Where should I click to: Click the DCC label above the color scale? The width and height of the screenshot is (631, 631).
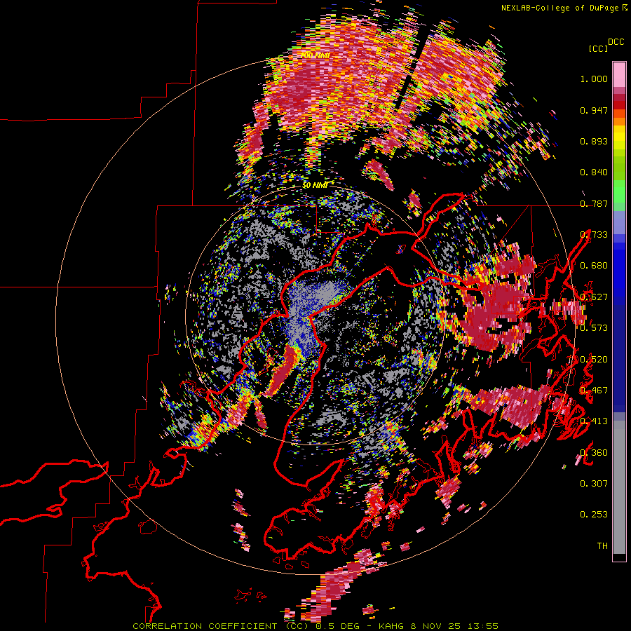click(616, 41)
